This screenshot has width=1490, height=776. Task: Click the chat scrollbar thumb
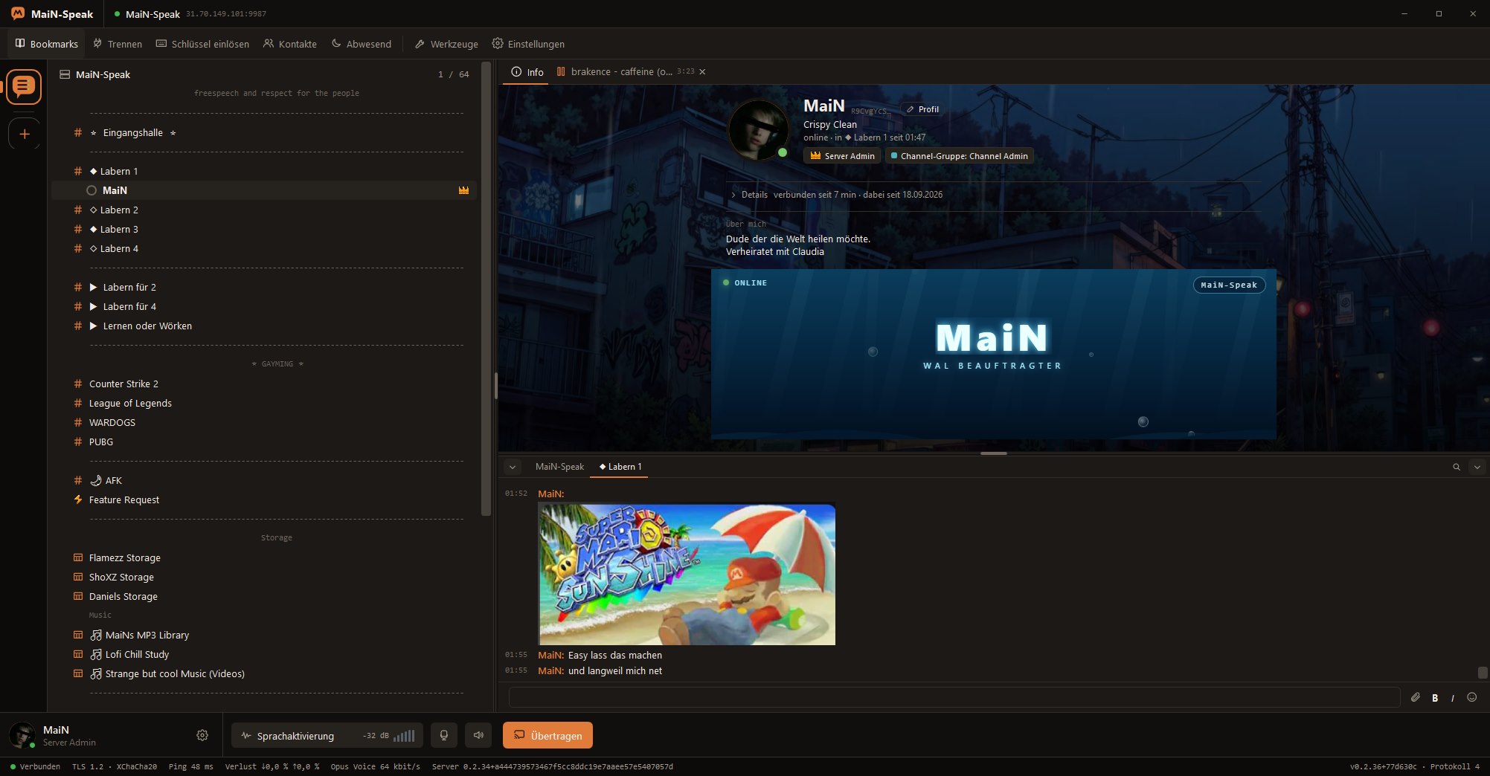click(1483, 672)
